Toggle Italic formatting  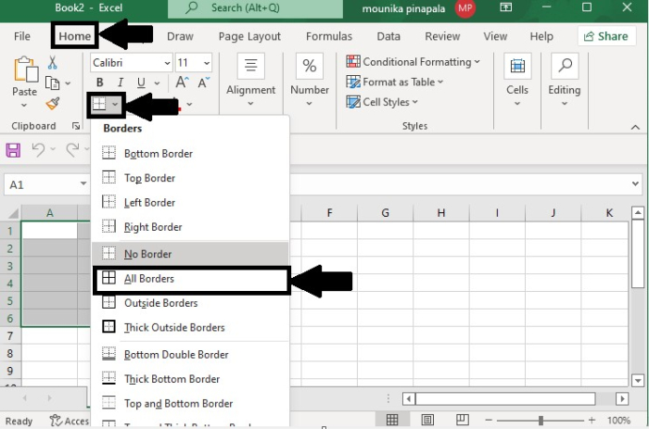(x=121, y=82)
